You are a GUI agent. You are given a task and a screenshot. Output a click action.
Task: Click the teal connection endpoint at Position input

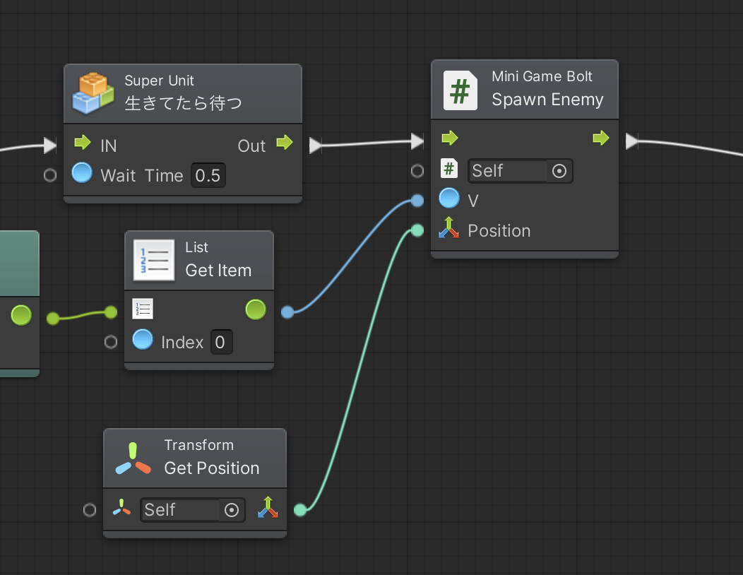click(x=417, y=230)
